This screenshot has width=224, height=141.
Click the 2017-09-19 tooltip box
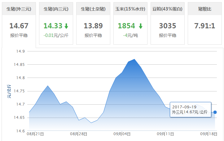click(190, 110)
